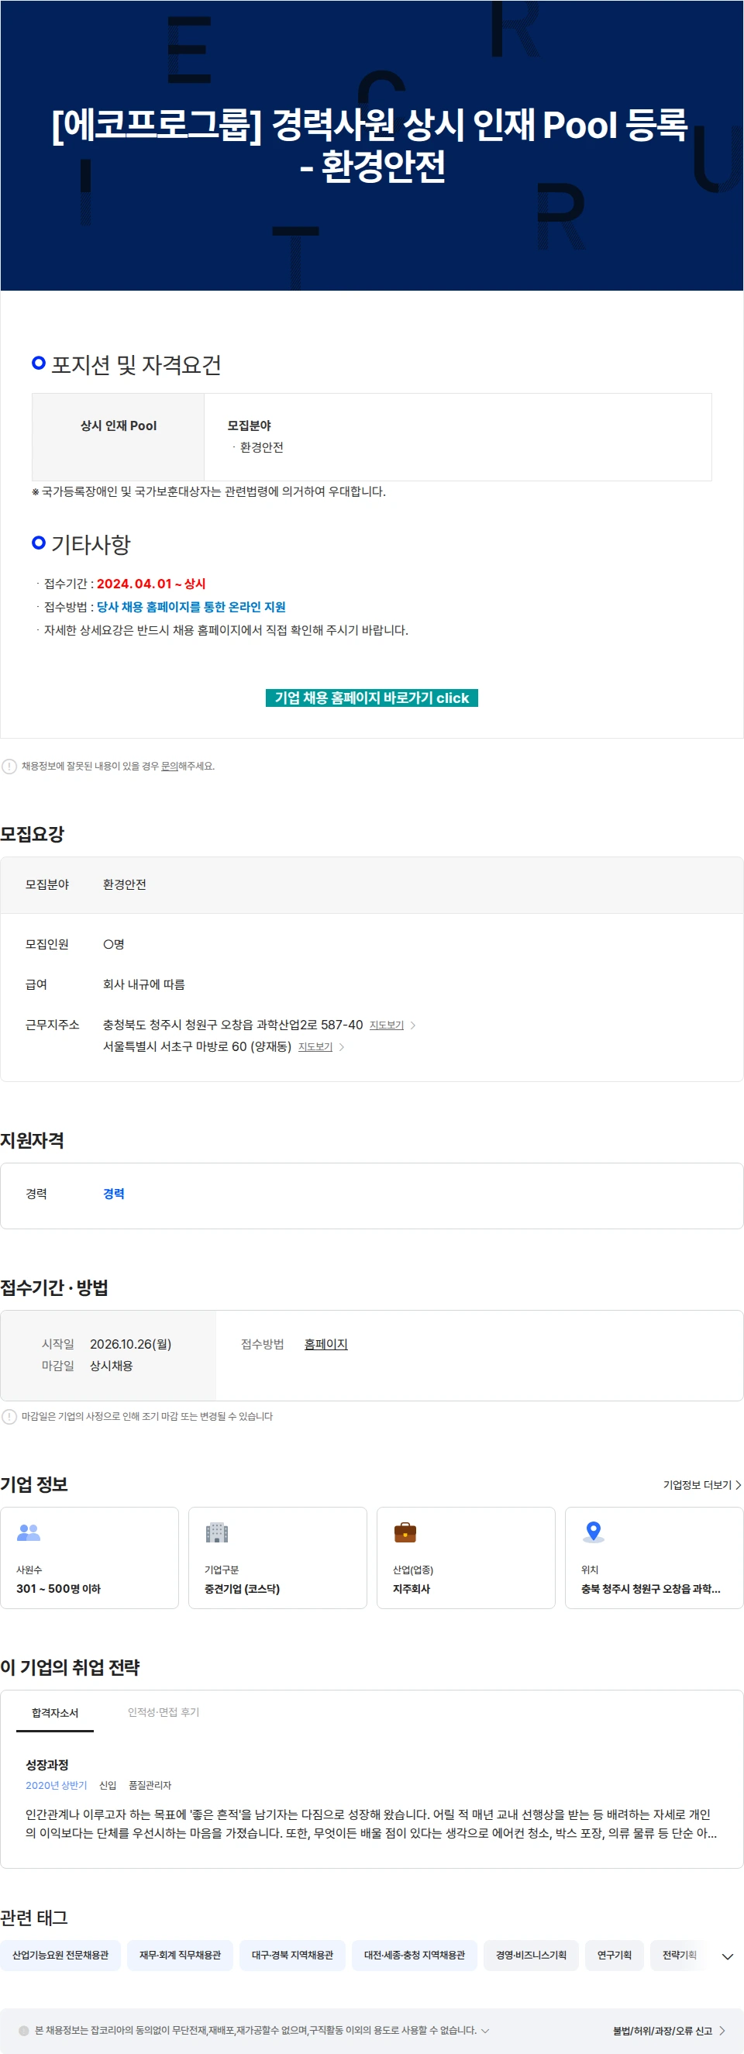Click the arrow after 불법/허위/과장/오류 신고
This screenshot has width=744, height=2054.
pos(722,2031)
